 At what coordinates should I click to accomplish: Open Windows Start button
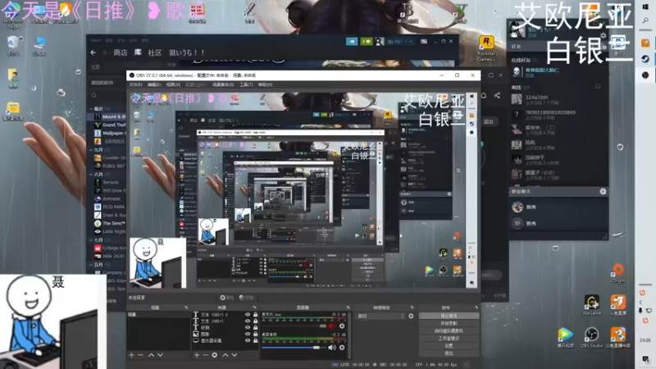(x=645, y=7)
